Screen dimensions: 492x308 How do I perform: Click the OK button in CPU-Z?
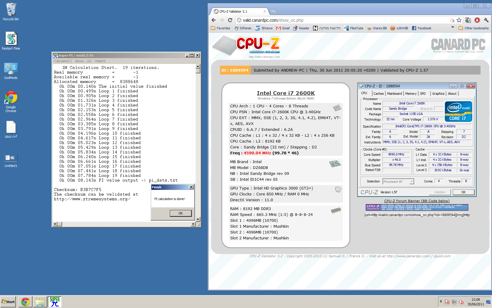coord(463,192)
